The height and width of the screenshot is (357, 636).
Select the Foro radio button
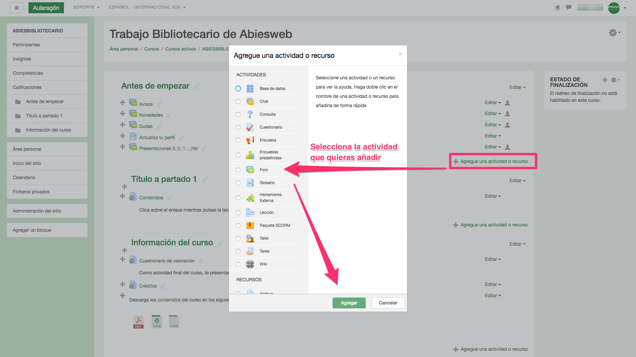tap(238, 170)
